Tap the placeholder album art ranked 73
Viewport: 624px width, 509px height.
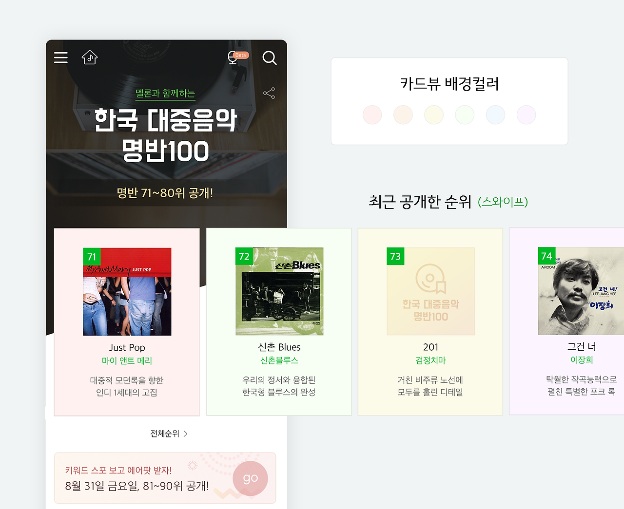point(431,291)
